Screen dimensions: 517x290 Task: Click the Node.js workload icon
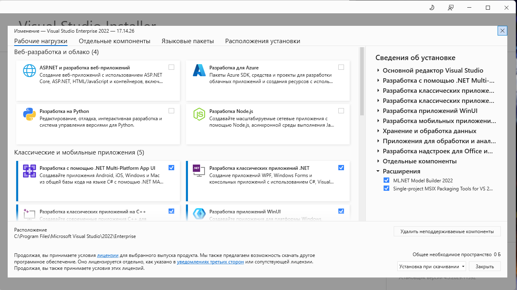[199, 114]
